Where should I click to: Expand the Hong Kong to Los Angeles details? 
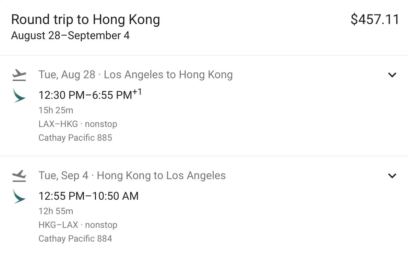point(392,176)
